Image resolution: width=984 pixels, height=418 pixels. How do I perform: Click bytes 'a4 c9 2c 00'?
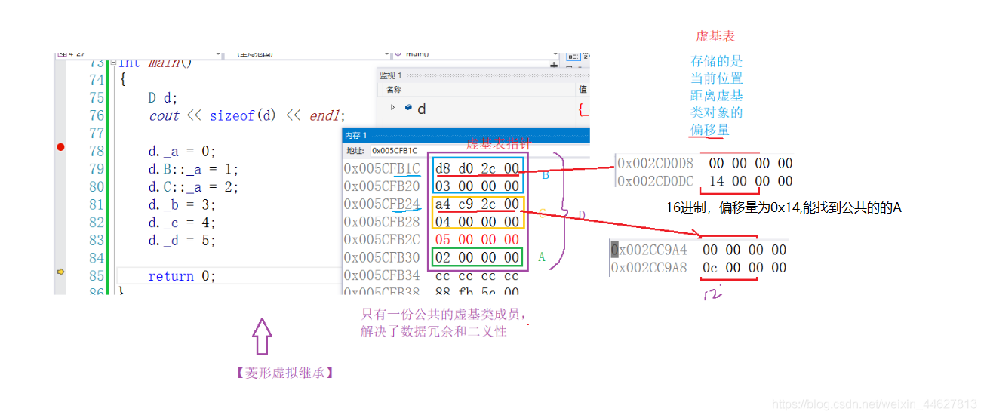click(478, 204)
